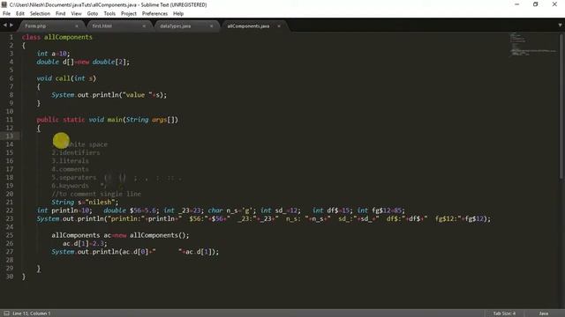Open the Tab Size: 4 selector
This screenshot has height=317, width=565.
pyautogui.click(x=504, y=313)
